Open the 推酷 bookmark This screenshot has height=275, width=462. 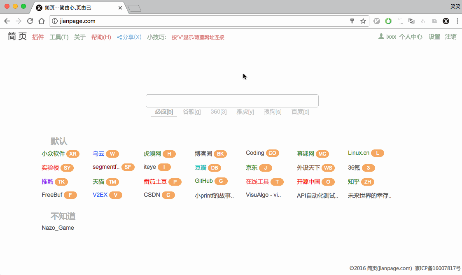[47, 182]
